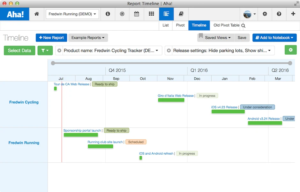
Task: Open the Old Pivot Table tab
Action: (226, 25)
